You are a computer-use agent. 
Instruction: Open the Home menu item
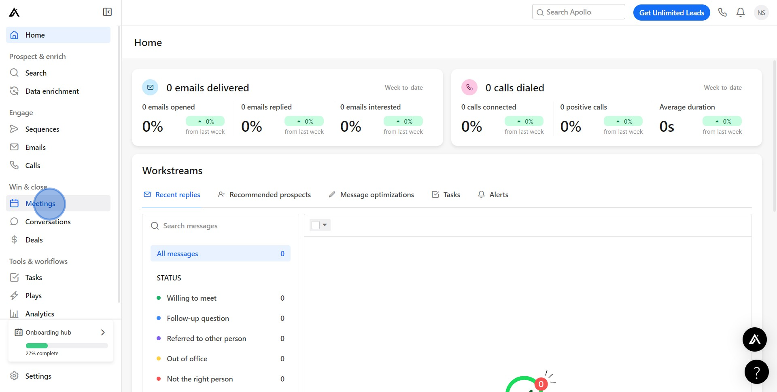tap(58, 35)
